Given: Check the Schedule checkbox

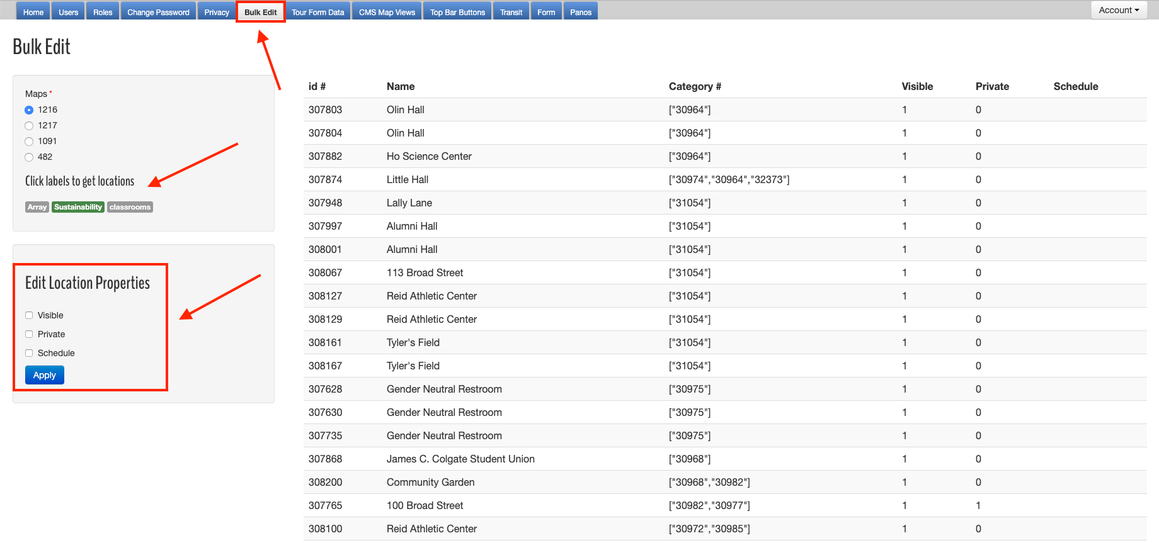Looking at the screenshot, I should pos(29,353).
